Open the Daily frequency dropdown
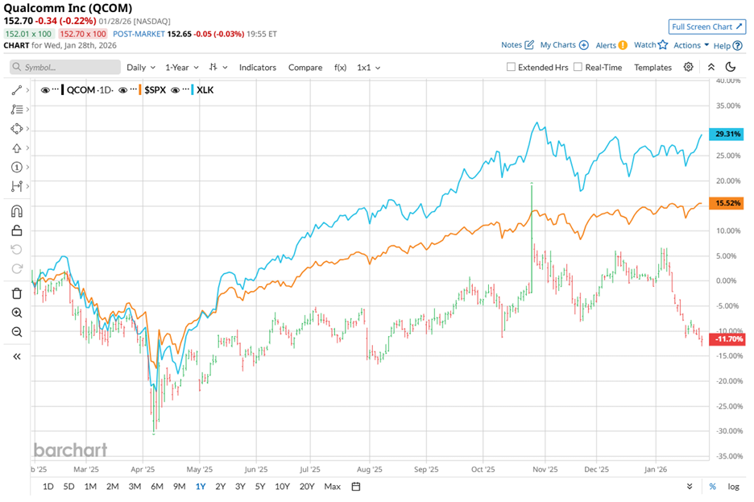 (140, 68)
